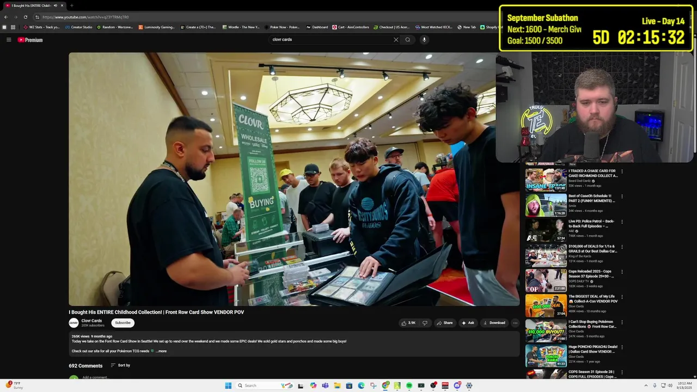Image resolution: width=697 pixels, height=392 pixels.
Task: Open a new browser tab
Action: tap(72, 5)
